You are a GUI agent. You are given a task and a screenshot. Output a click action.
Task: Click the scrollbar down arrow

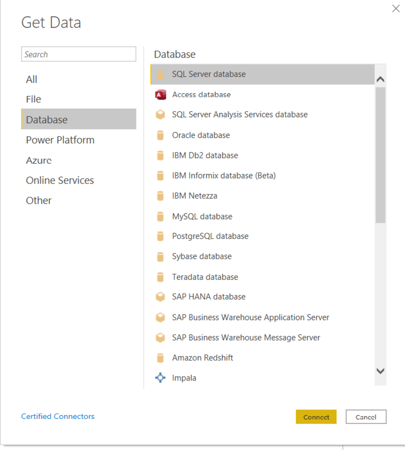tap(380, 371)
